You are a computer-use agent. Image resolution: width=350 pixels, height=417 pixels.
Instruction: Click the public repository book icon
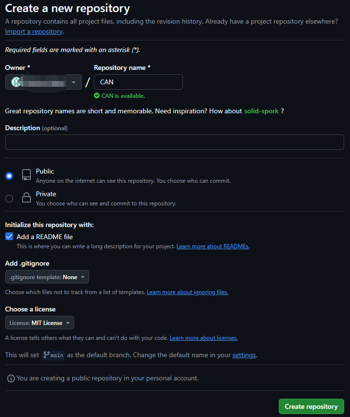pyautogui.click(x=26, y=175)
